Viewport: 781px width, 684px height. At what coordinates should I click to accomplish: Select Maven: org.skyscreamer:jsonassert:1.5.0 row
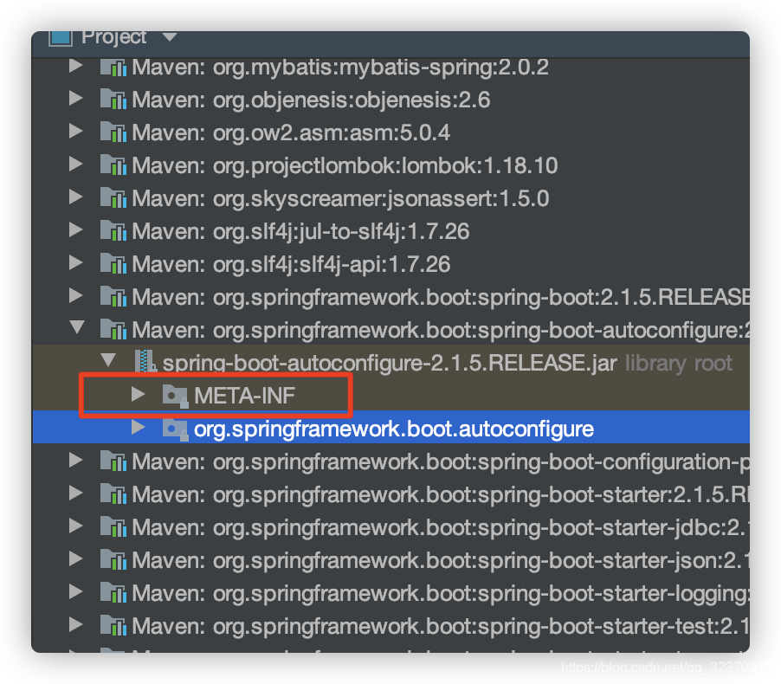[x=391, y=198]
